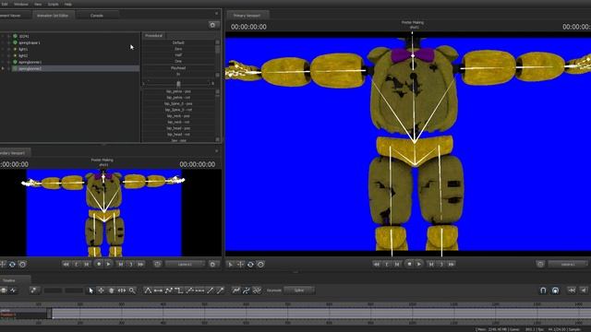Apply the Playhead procedural preset
Image resolution: width=591 pixels, height=332 pixels.
click(x=178, y=68)
